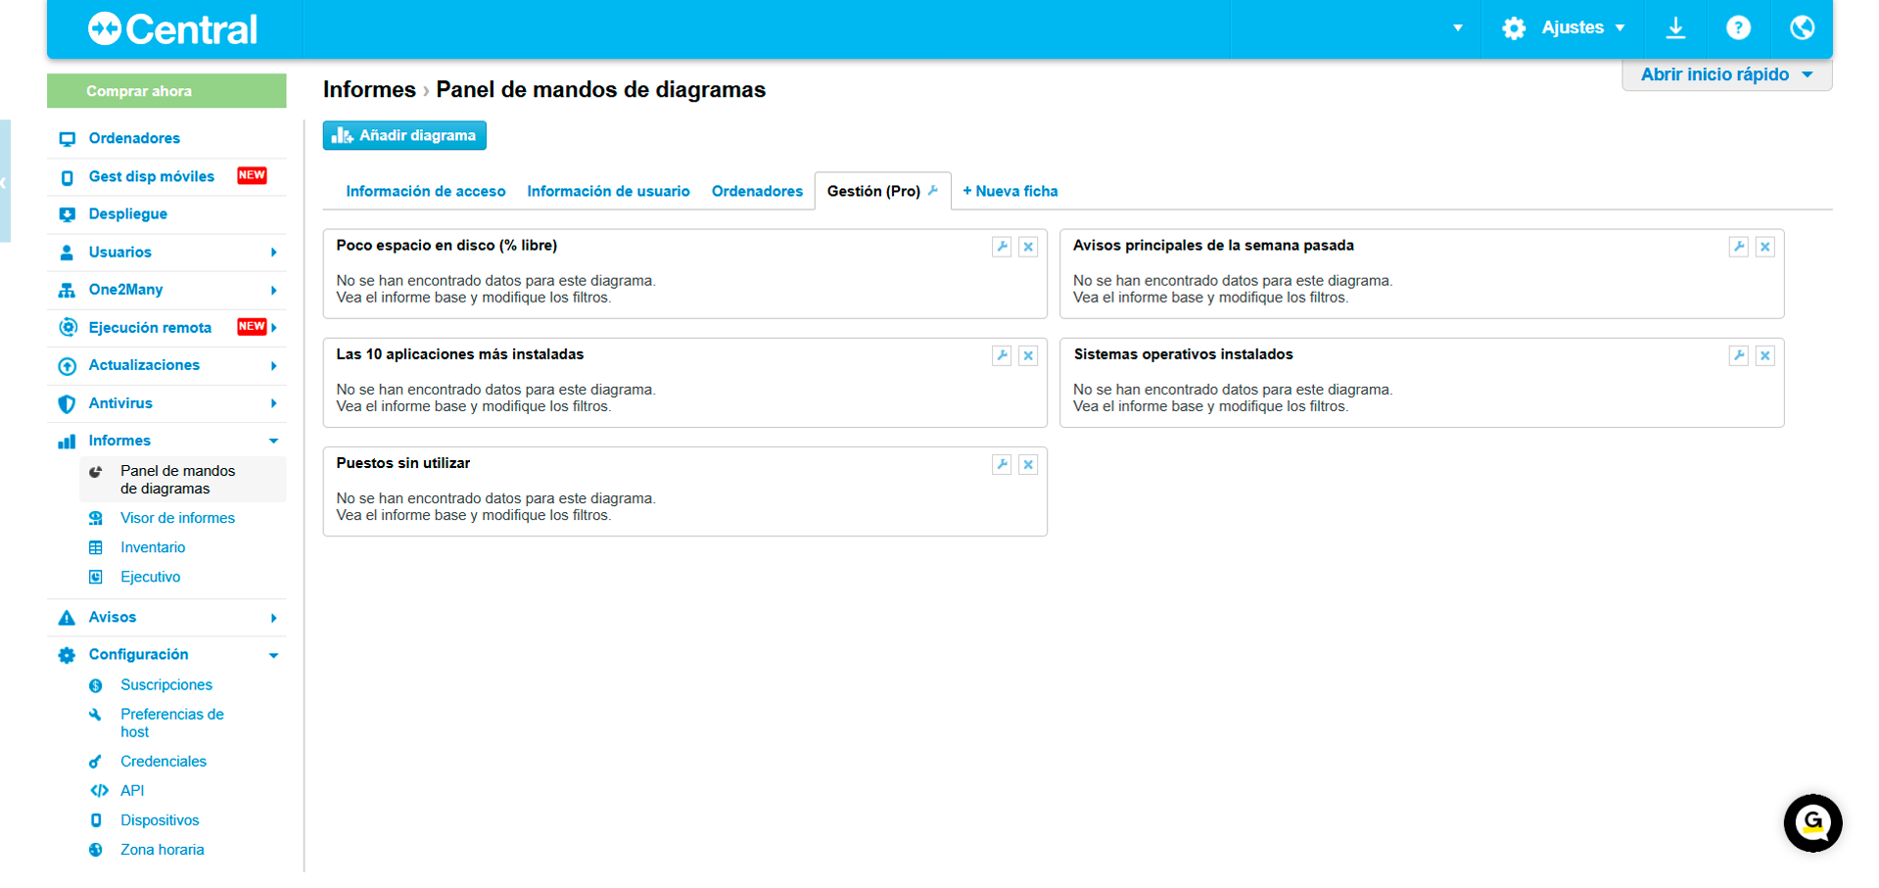
Task: Click the wrench icon on Sistemas operativos instalados
Action: [x=1738, y=355]
